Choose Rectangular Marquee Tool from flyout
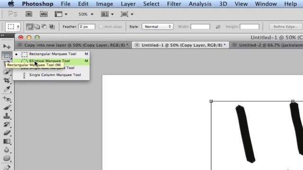This screenshot has width=303, height=170. click(51, 54)
